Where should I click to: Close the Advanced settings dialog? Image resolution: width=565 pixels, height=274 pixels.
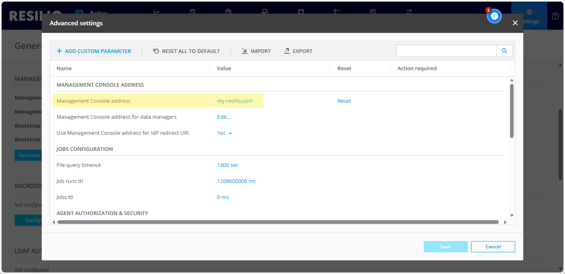point(515,23)
